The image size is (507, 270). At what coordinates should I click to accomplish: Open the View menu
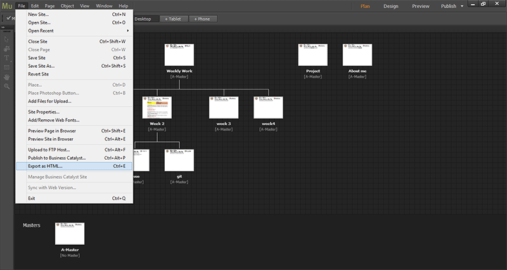pyautogui.click(x=85, y=6)
